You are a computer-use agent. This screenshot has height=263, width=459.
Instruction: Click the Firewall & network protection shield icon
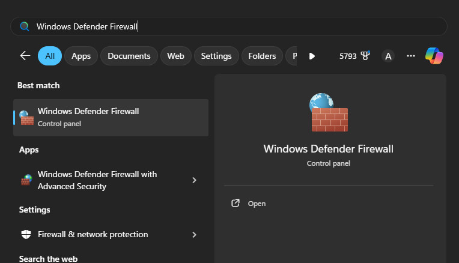[26, 234]
